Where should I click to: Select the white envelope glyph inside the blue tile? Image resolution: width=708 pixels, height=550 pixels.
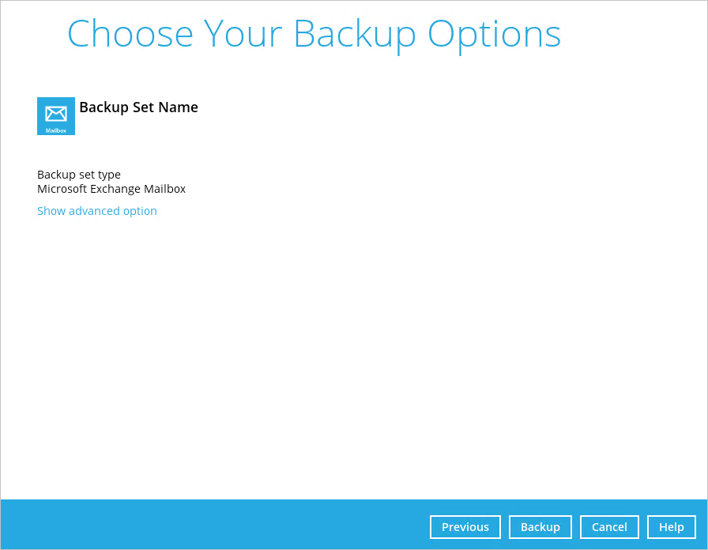56,114
